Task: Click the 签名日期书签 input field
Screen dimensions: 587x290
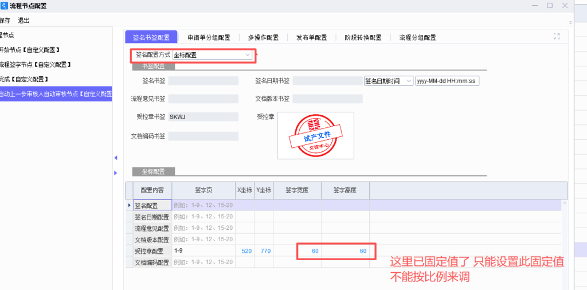Action: pos(327,81)
